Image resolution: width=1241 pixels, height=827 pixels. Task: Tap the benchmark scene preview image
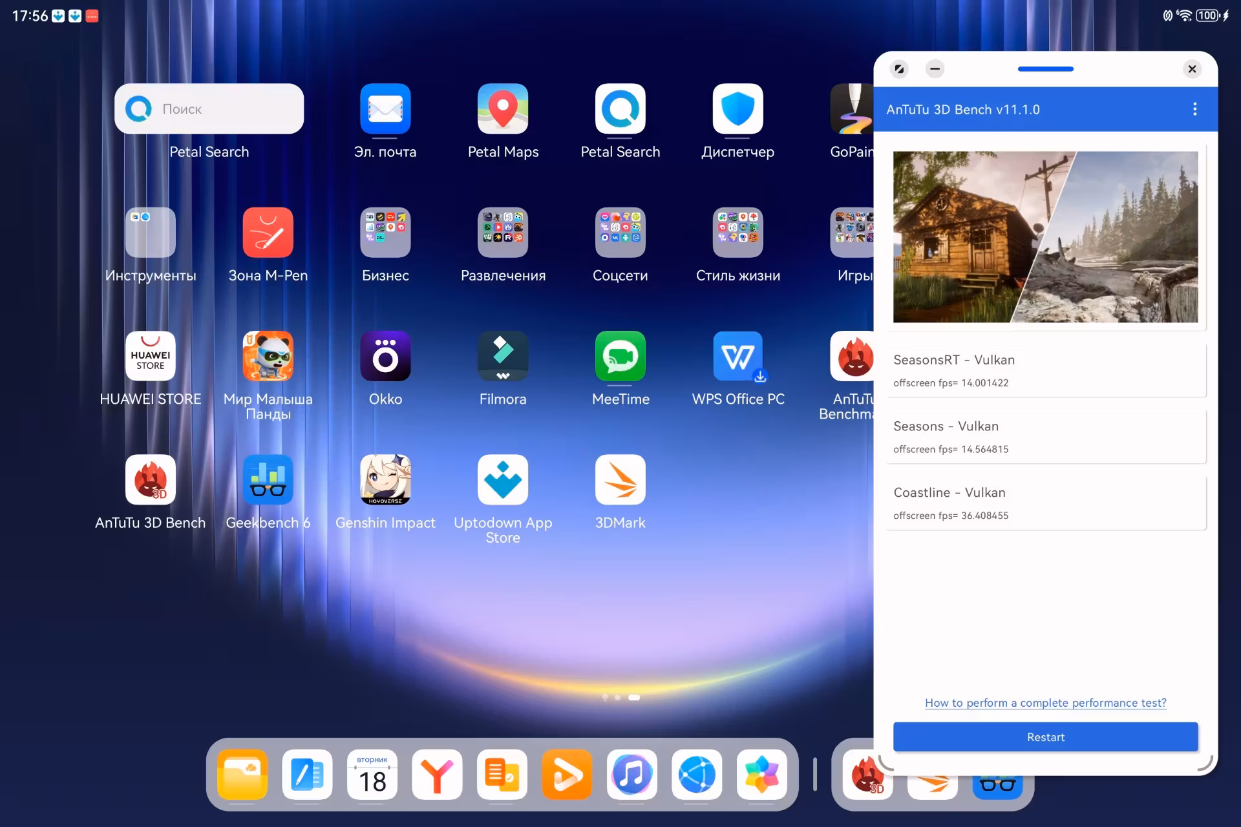point(1045,237)
